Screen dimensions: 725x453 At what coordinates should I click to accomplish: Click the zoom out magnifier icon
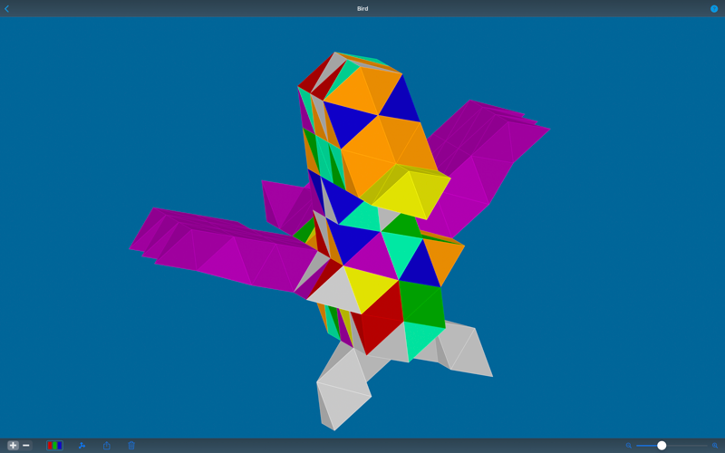point(629,446)
